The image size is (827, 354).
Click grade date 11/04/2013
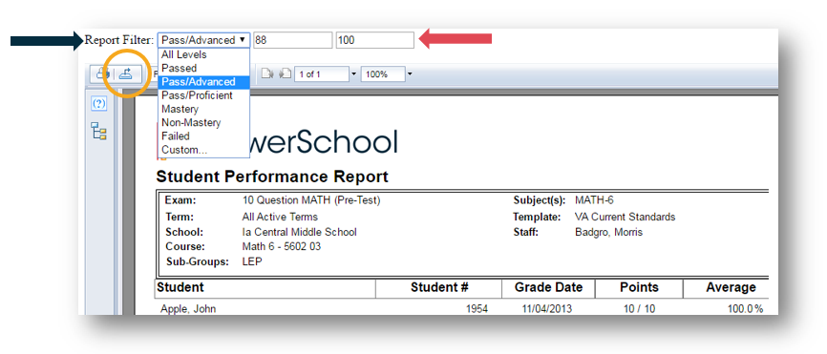(546, 309)
